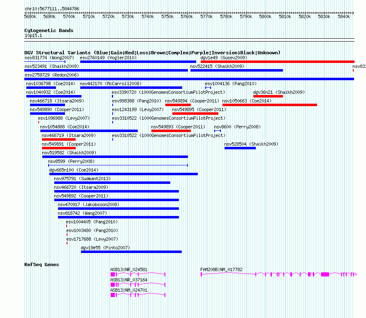Open the nsv442170 (McCarroll2008) variant

111,84
